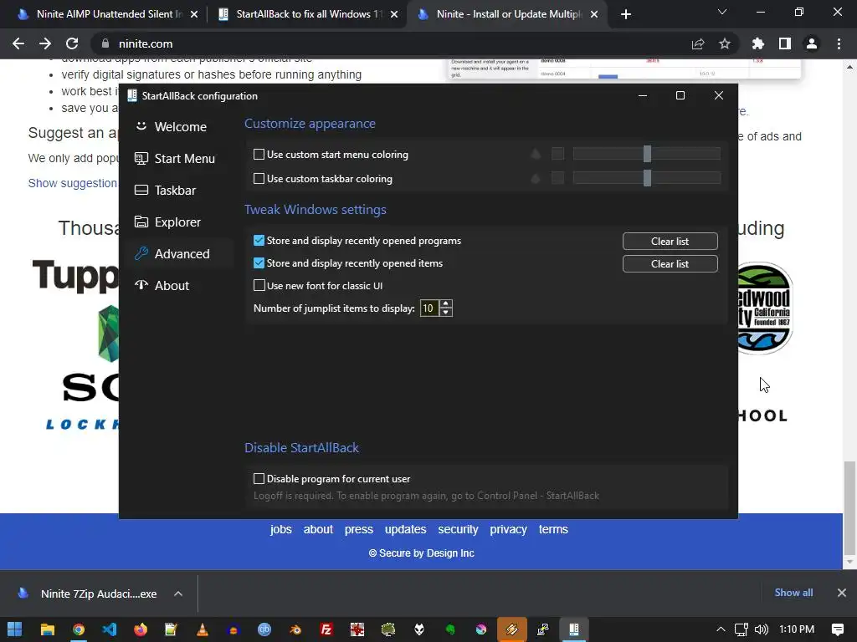The width and height of the screenshot is (857, 642).
Task: Open Chrome profile icon
Action: tap(812, 43)
